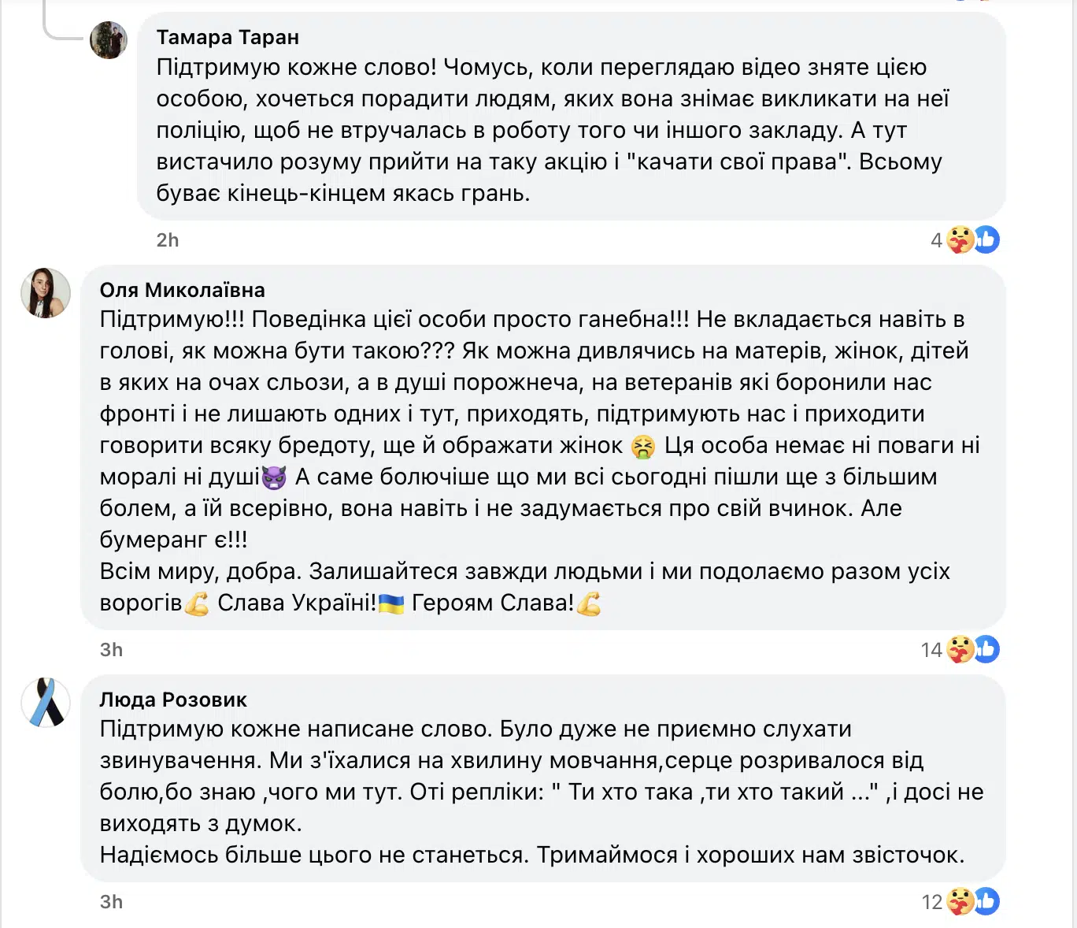Click Тамара Таран's comment text bubble

(551, 130)
